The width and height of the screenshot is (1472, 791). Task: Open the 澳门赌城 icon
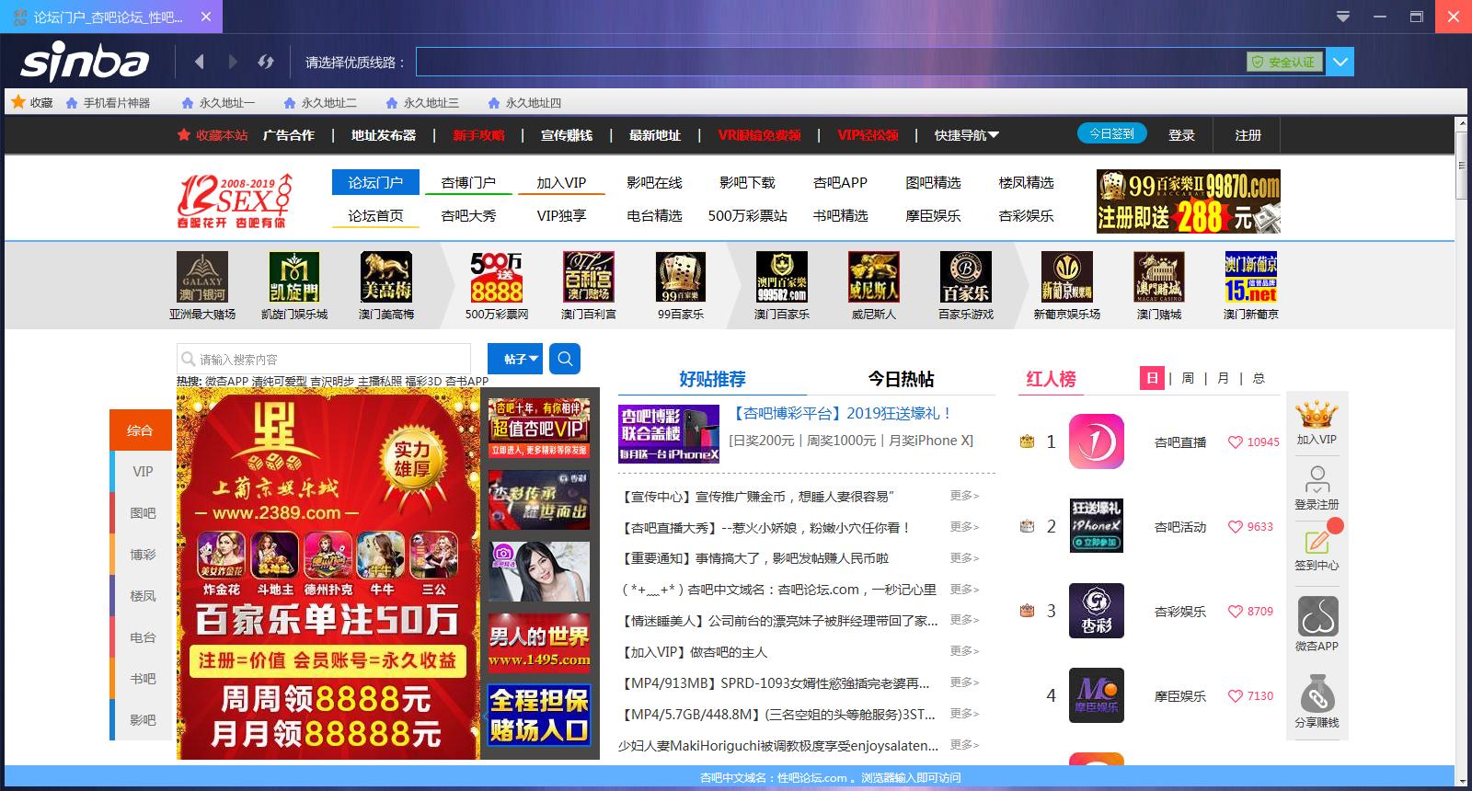1159,277
